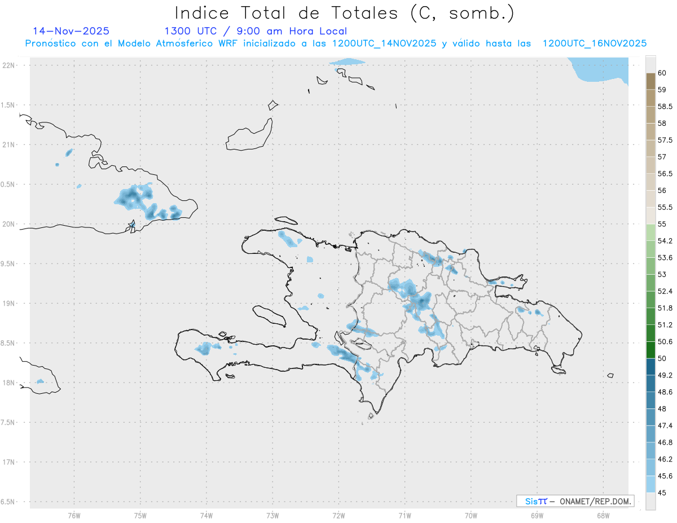Click the light green swatch between 54.2 and 55
Screen dimensions: 677x523
click(650, 232)
